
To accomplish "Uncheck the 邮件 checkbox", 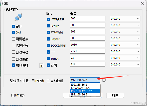I will [x=13, y=26].
